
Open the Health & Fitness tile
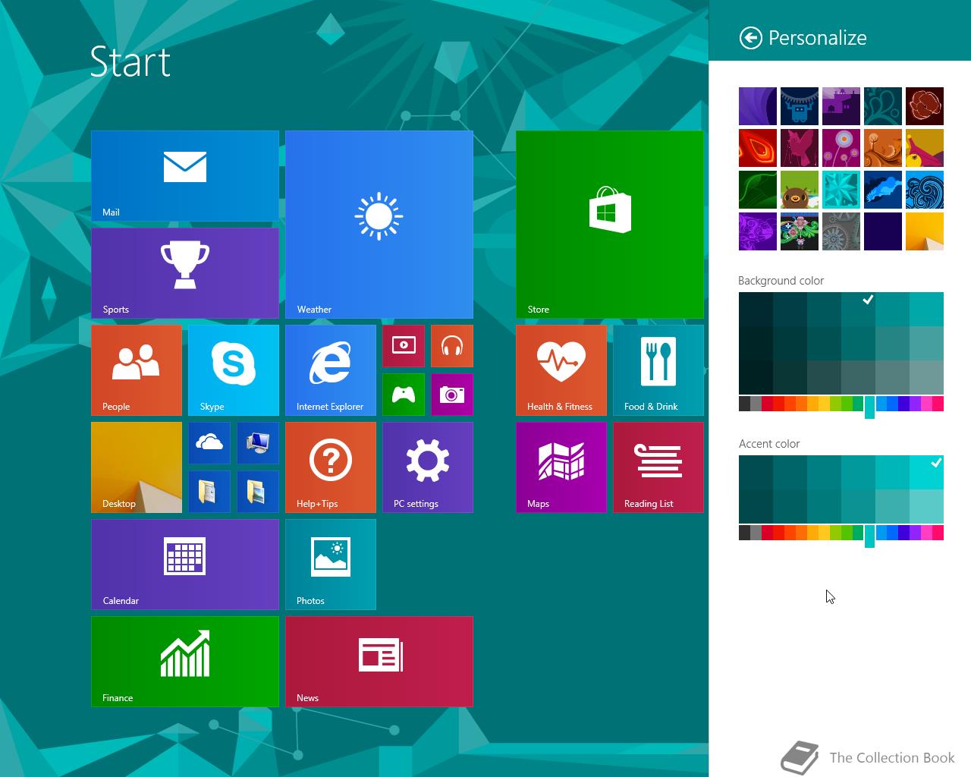coord(561,370)
